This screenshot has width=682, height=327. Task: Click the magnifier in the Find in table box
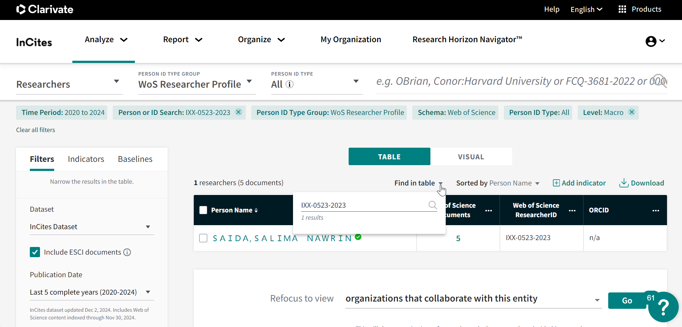click(x=433, y=205)
